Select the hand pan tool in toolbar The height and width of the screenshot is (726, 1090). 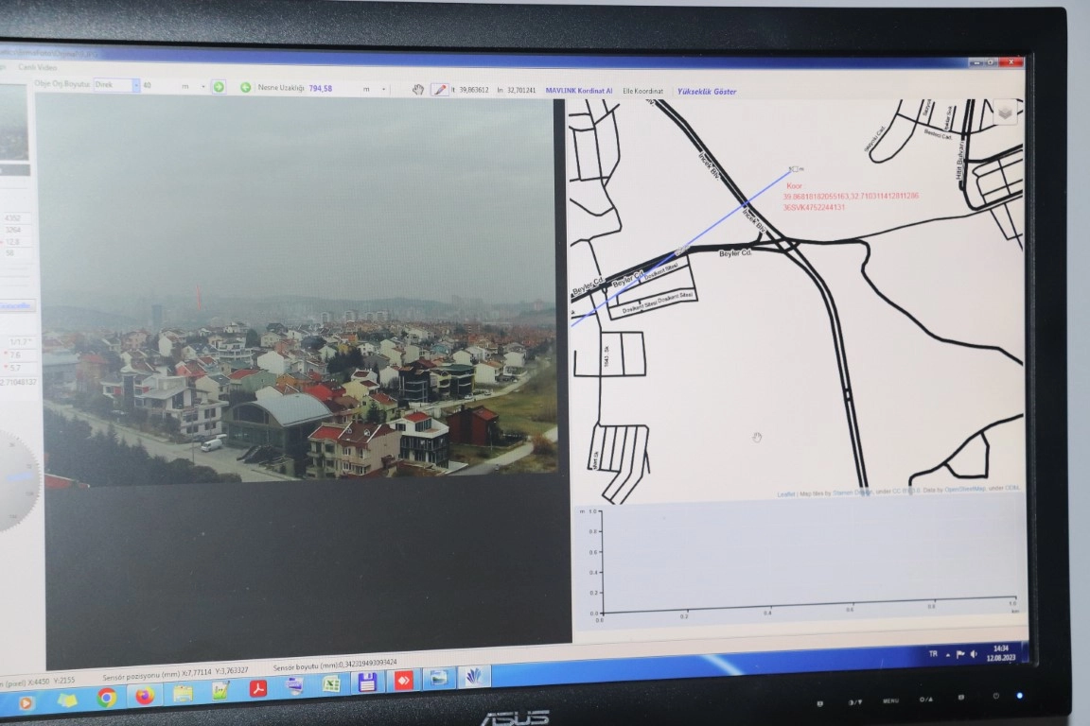[x=417, y=90]
